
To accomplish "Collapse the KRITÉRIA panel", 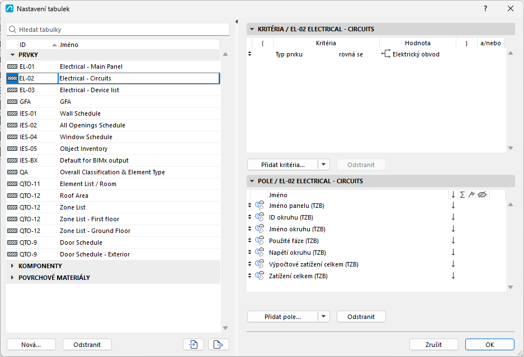I will (252, 29).
